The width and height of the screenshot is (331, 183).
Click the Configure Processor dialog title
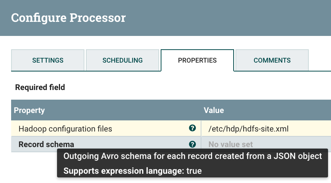click(68, 17)
